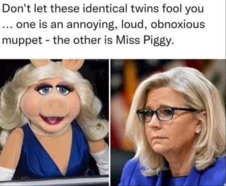
Task: Click the pig ear at top right
Action: [73, 65]
